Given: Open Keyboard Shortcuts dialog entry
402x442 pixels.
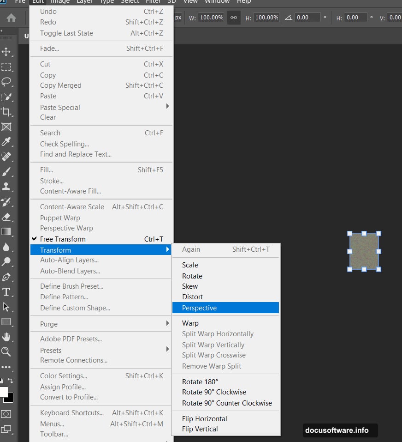Looking at the screenshot, I should click(x=71, y=413).
